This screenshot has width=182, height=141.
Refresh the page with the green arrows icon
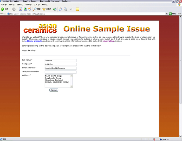click(x=25, y=9)
